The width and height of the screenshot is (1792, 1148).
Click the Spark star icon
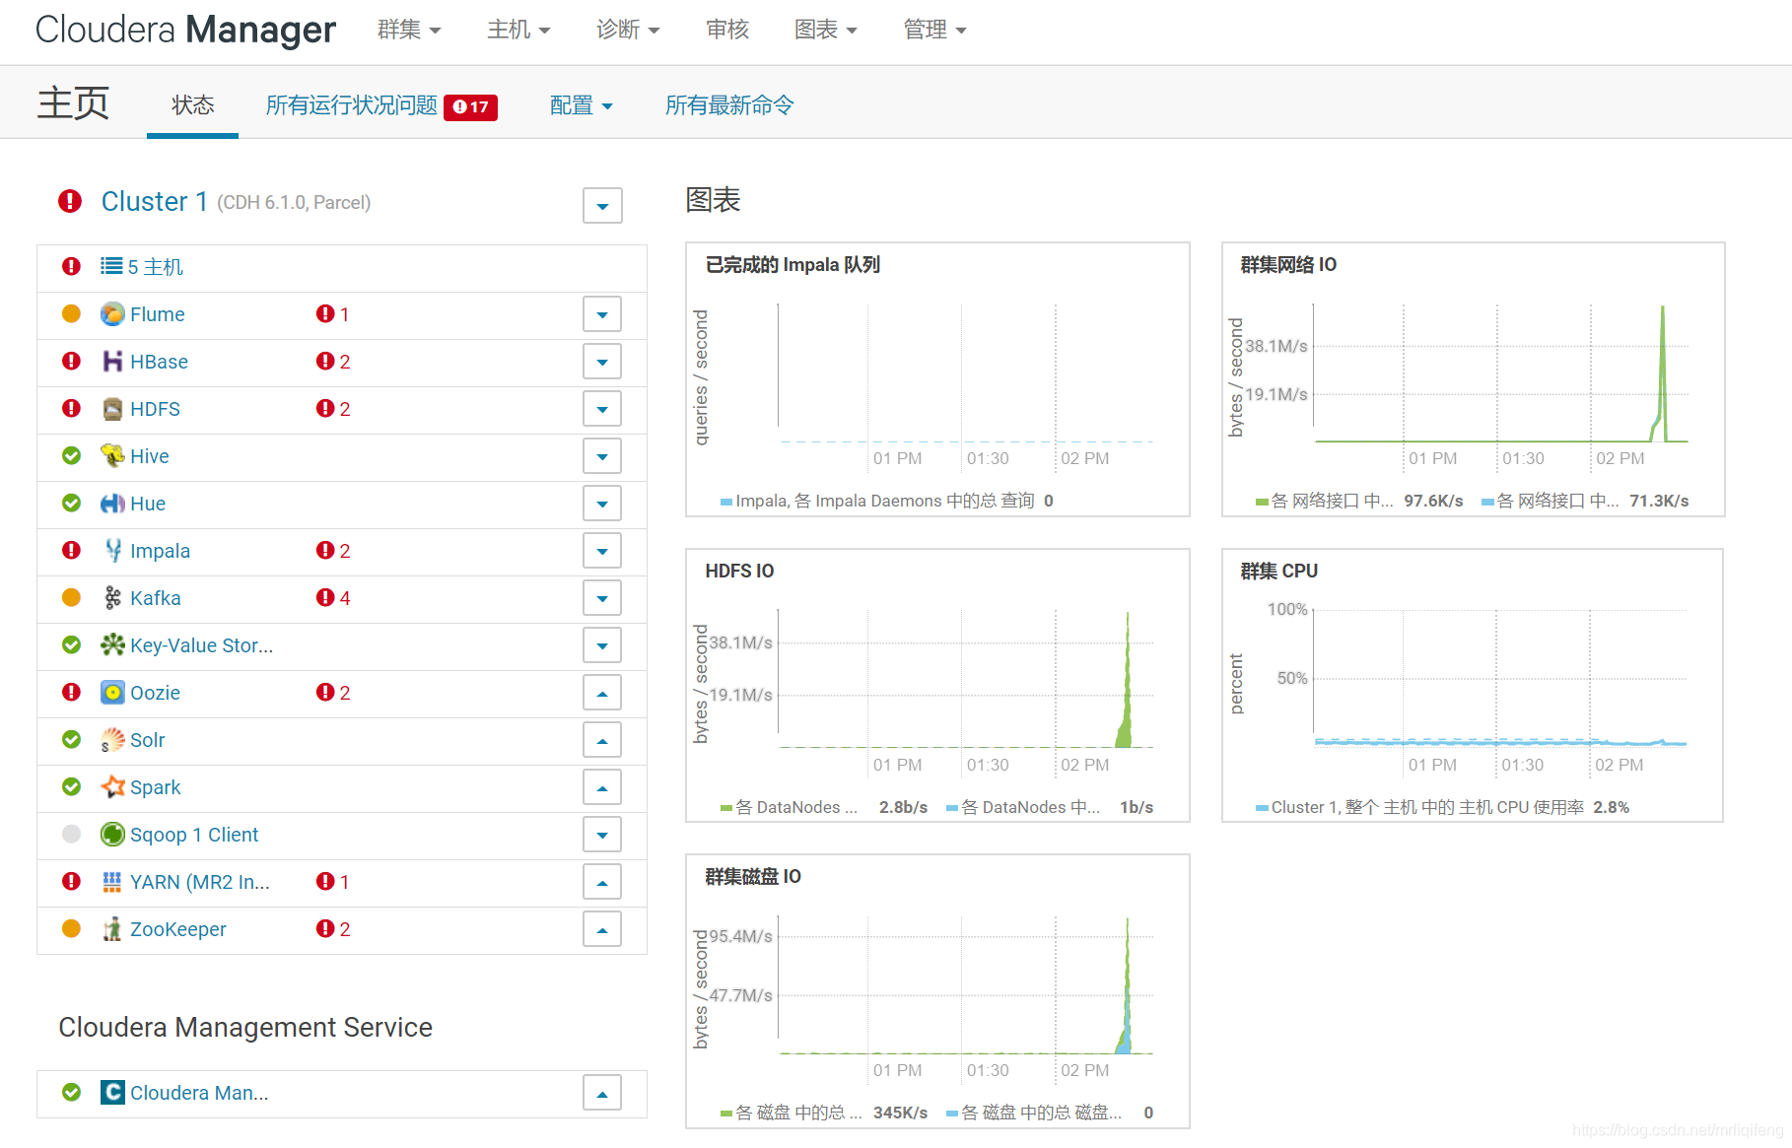(x=112, y=787)
